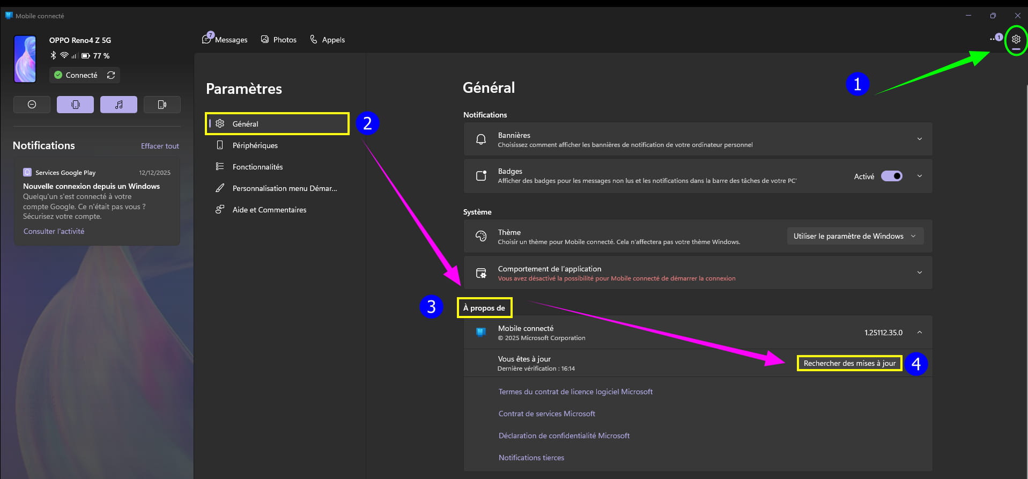Expand the Bannières notification section
Image resolution: width=1028 pixels, height=479 pixels.
pyautogui.click(x=919, y=139)
